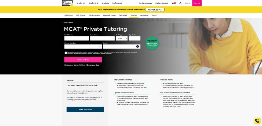The width and height of the screenshot is (262, 126).
Task: Select the 515+ Immersion tab
Action: click(94, 15)
